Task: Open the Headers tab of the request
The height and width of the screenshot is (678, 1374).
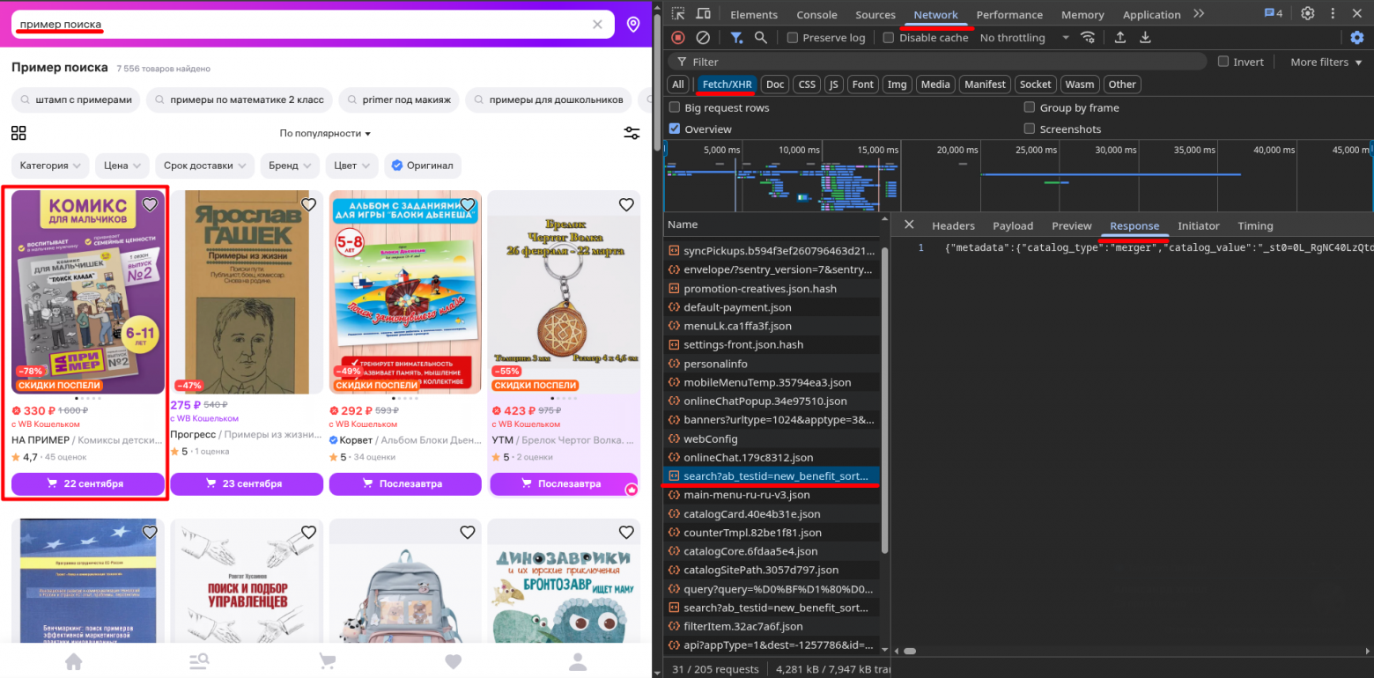Action: coord(953,226)
